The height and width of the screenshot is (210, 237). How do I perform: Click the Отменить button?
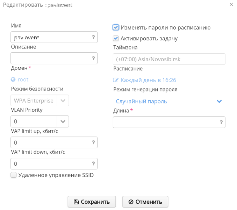point(145,202)
